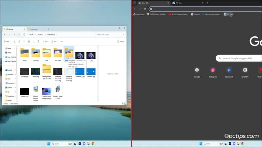Select the feature.png thumbnail
The image size is (262, 147).
click(x=35, y=72)
